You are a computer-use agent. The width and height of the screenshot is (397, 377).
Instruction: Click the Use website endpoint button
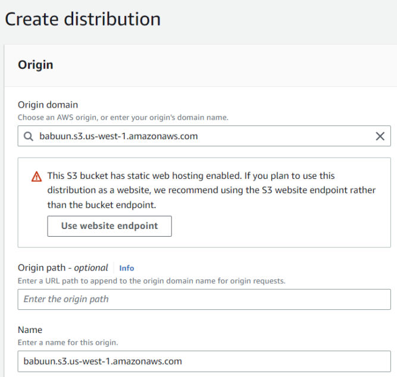[110, 226]
